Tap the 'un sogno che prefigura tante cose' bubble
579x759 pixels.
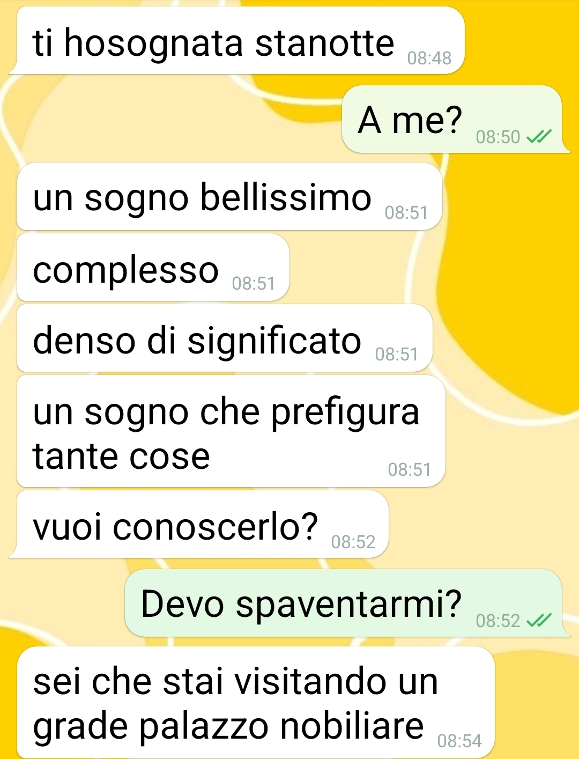pos(231,431)
